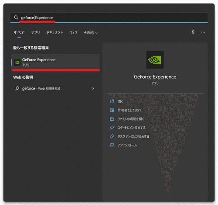The width and height of the screenshot is (218, 205).
Task: Expand the その他 dropdown filter
Action: [x=91, y=33]
